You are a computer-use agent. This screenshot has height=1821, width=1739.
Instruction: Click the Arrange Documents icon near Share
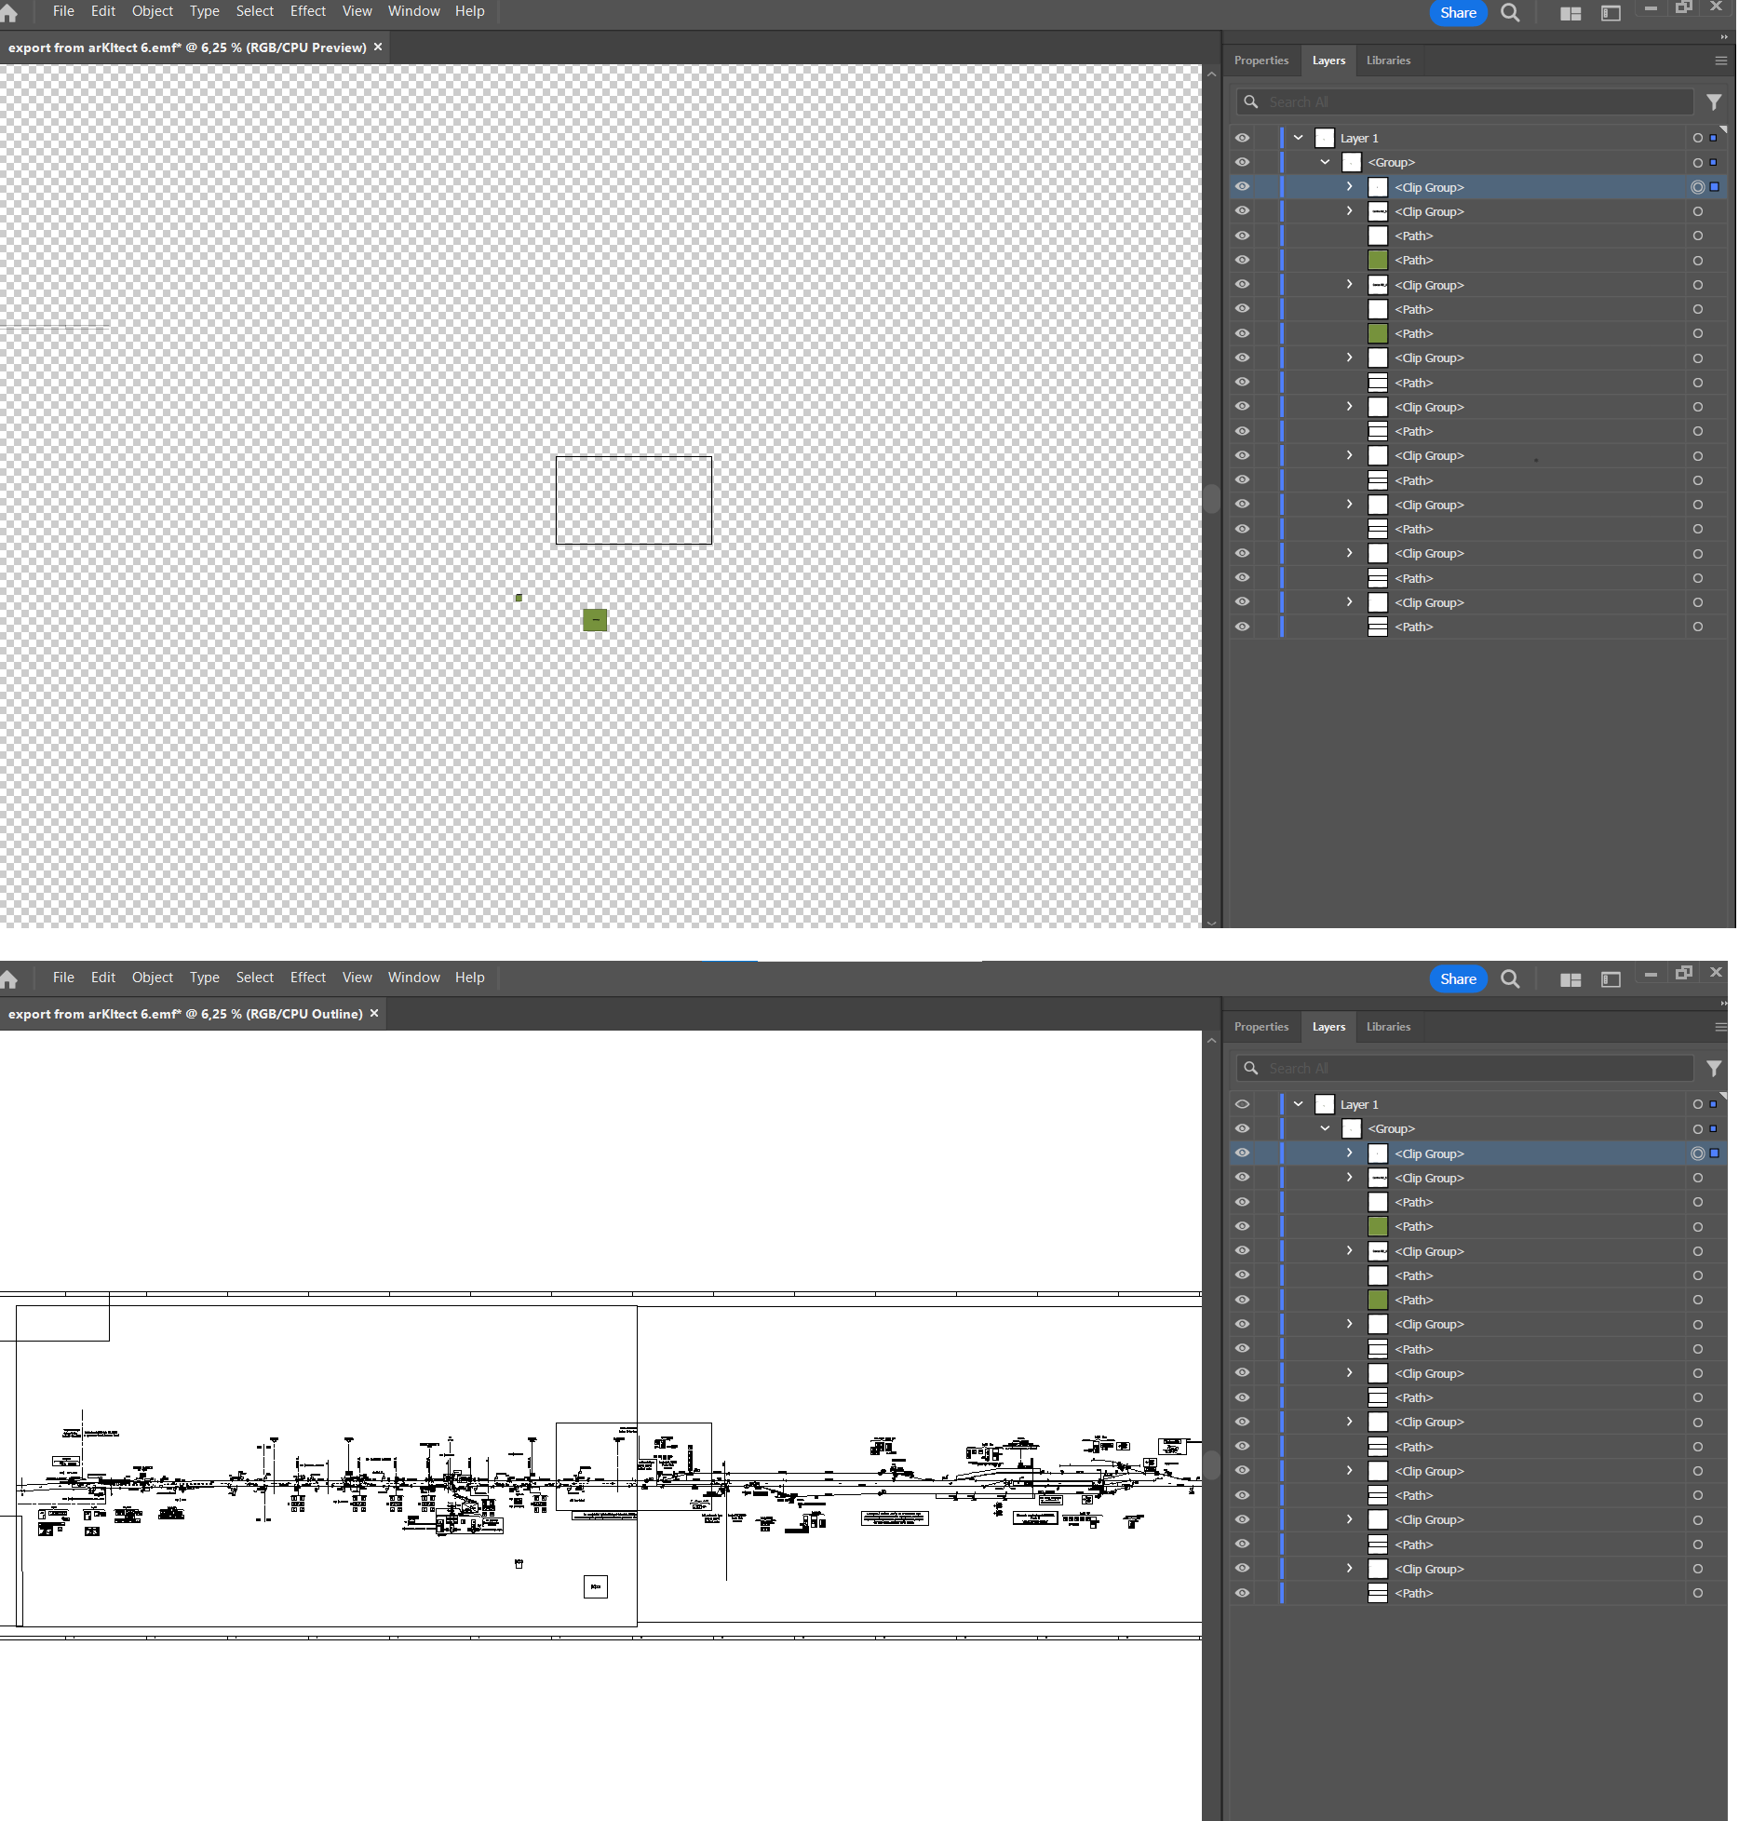point(1570,13)
